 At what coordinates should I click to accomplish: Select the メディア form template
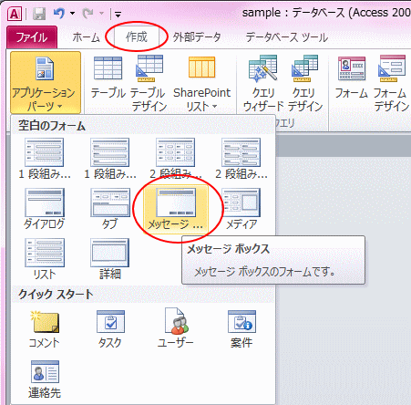point(241,210)
